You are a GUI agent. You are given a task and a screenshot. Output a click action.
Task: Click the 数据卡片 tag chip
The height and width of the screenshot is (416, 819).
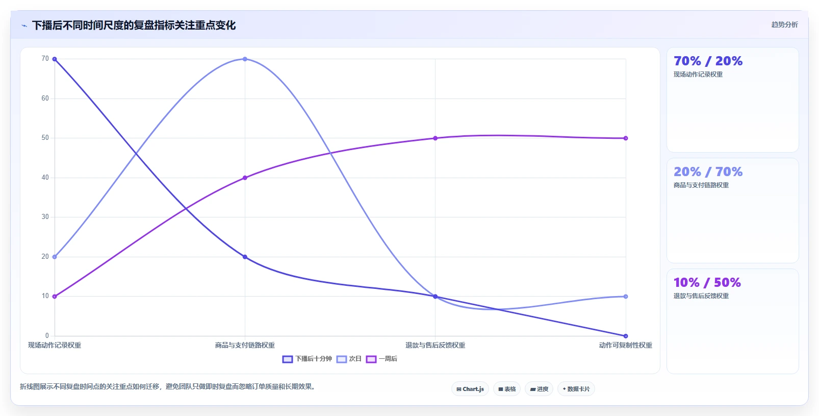click(x=576, y=389)
